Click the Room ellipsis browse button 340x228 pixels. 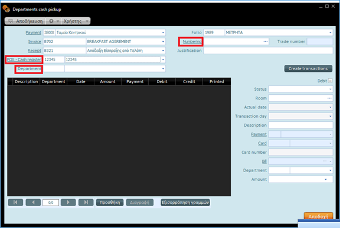(329, 98)
